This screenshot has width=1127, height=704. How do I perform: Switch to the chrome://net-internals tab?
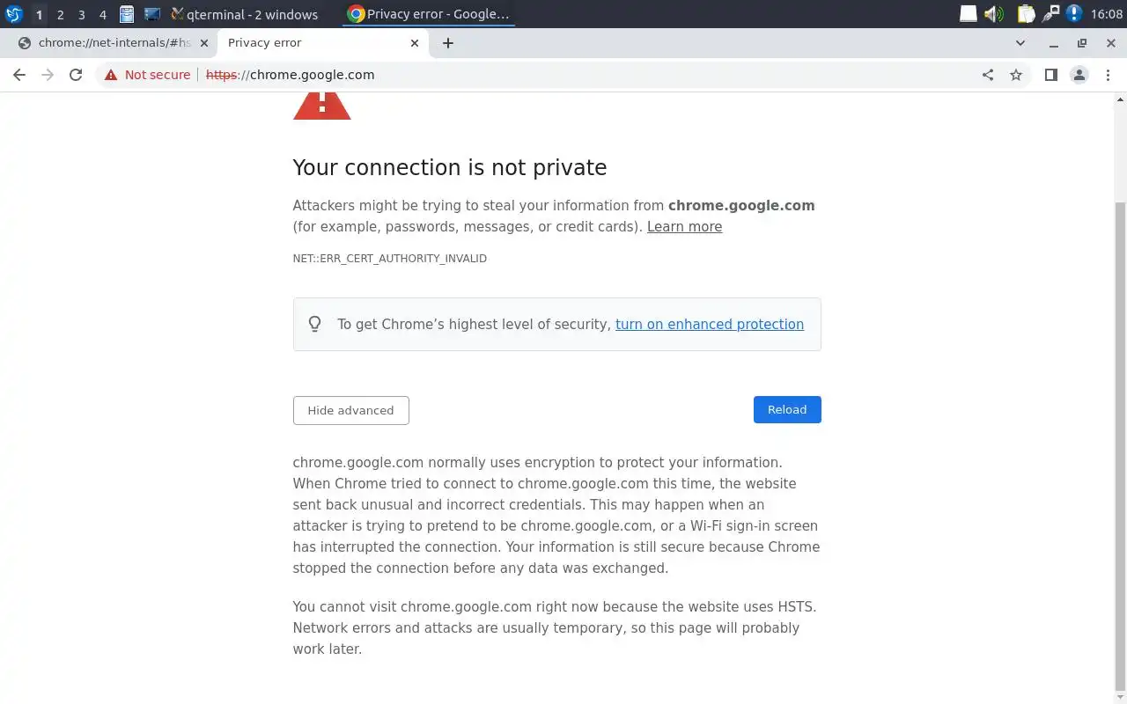click(114, 42)
